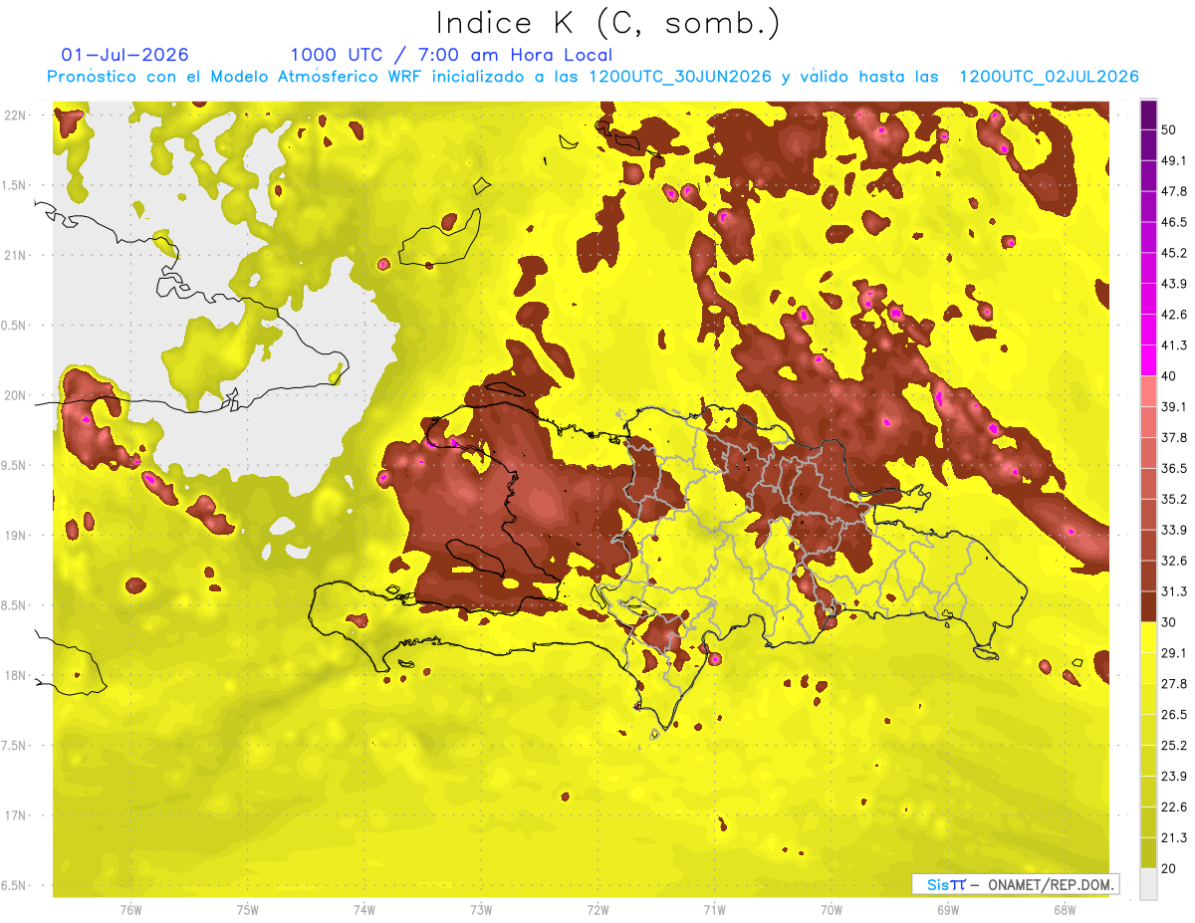The width and height of the screenshot is (1195, 923).
Task: Click colorbar value "22.6"
Action: (1173, 808)
